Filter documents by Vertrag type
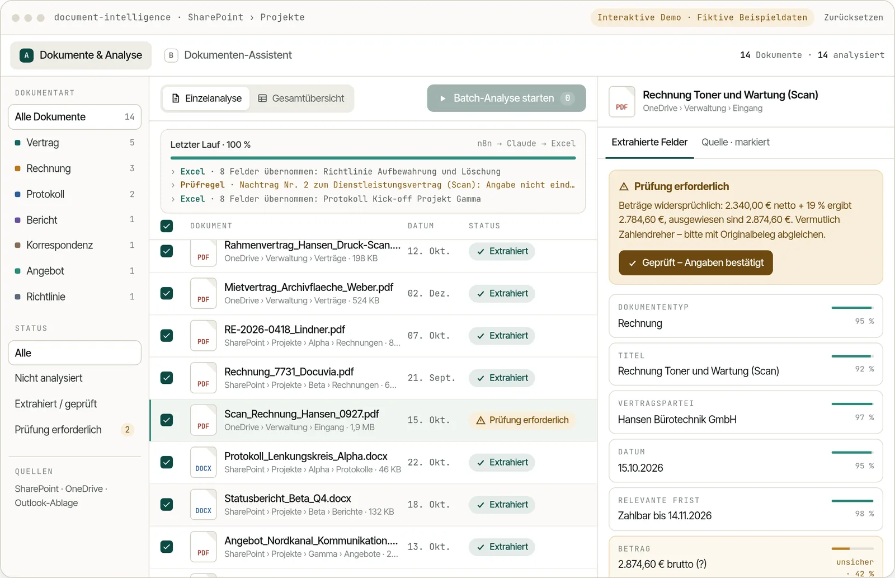Screen dimensions: 895x578 (x=74, y=143)
